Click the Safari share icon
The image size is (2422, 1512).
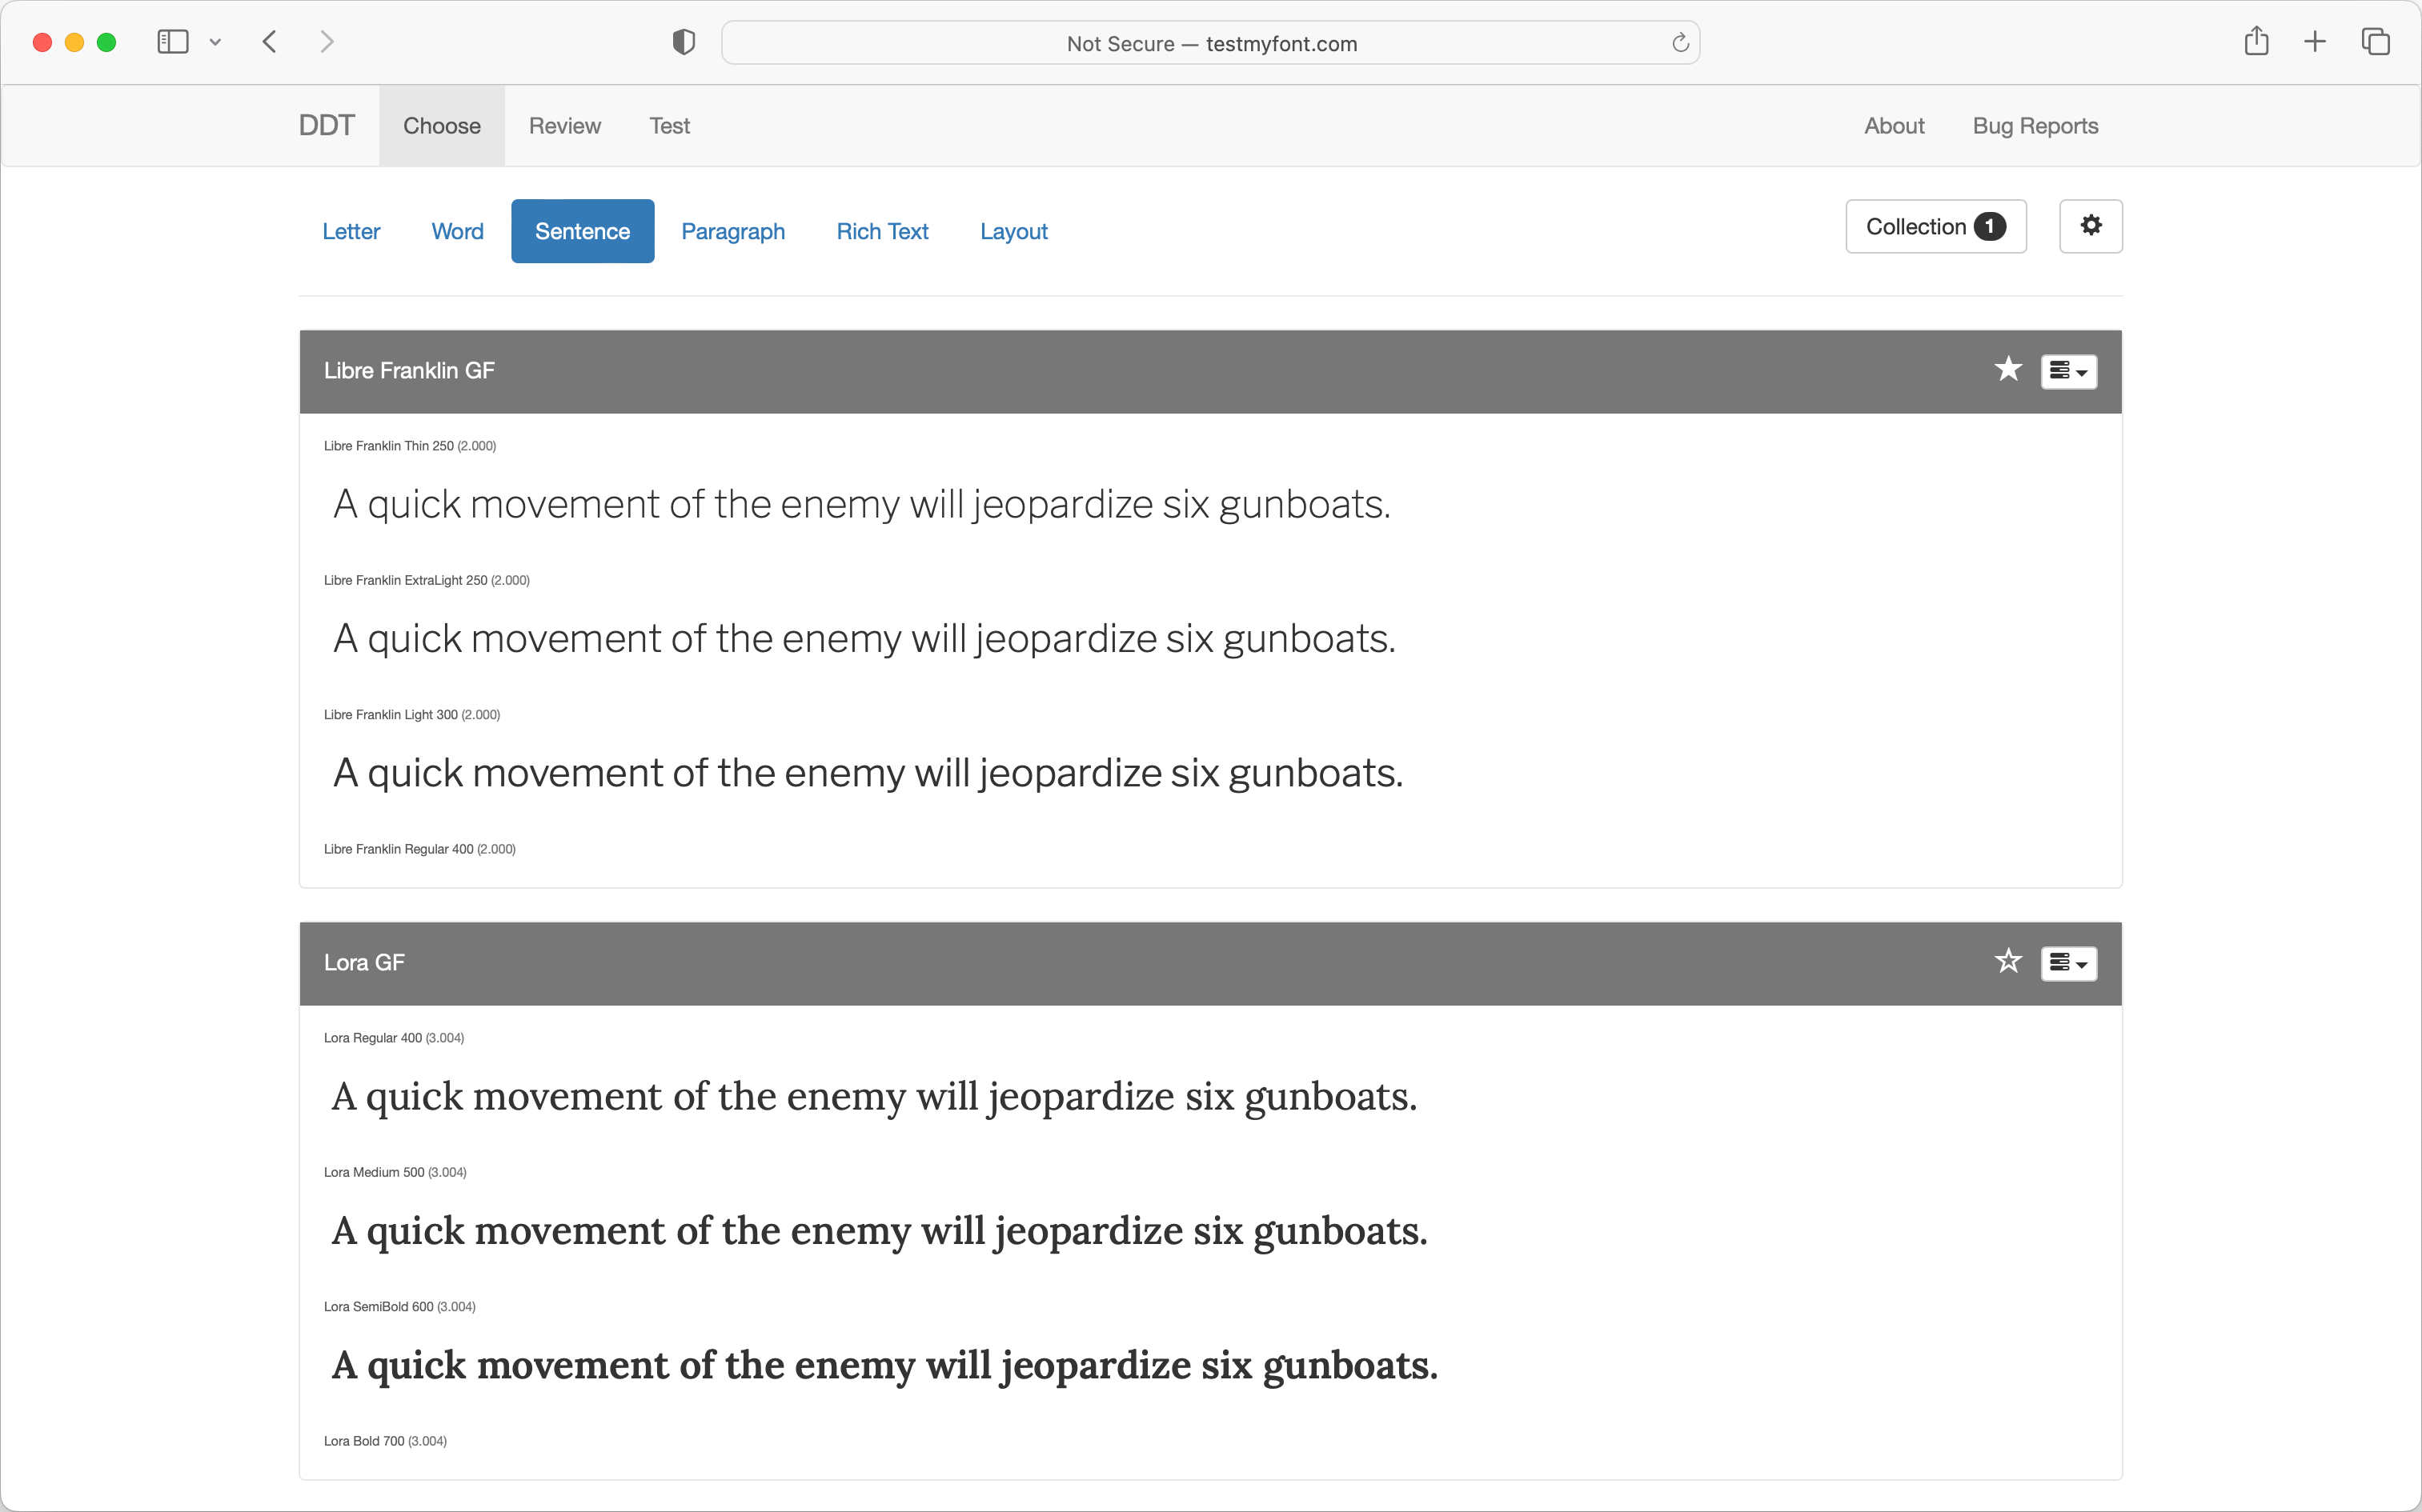(2256, 42)
